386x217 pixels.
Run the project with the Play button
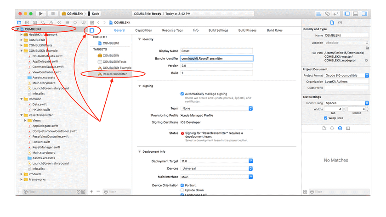(40, 13)
